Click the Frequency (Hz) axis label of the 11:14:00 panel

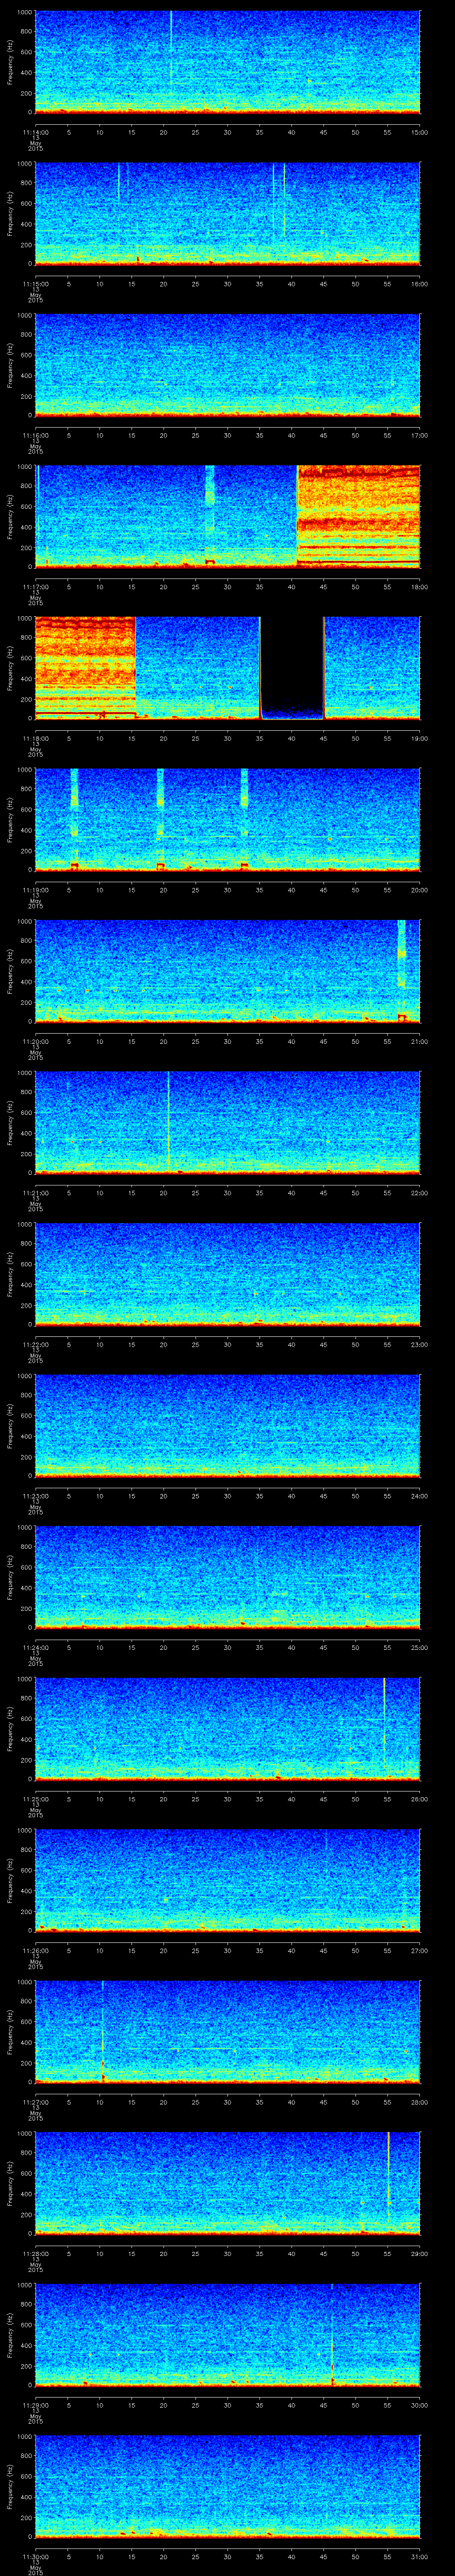point(10,62)
